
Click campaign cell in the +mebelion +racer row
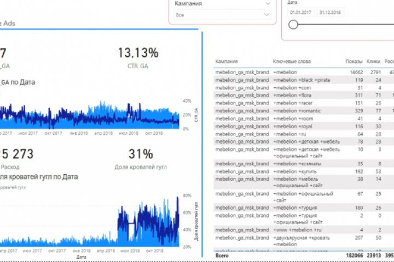(242, 103)
